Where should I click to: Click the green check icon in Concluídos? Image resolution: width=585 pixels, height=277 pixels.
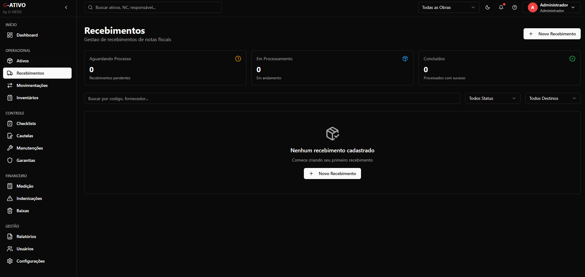tap(572, 59)
